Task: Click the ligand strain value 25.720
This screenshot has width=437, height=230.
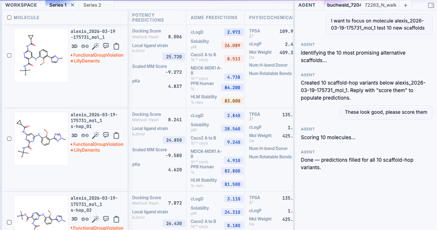Action: [174, 57]
